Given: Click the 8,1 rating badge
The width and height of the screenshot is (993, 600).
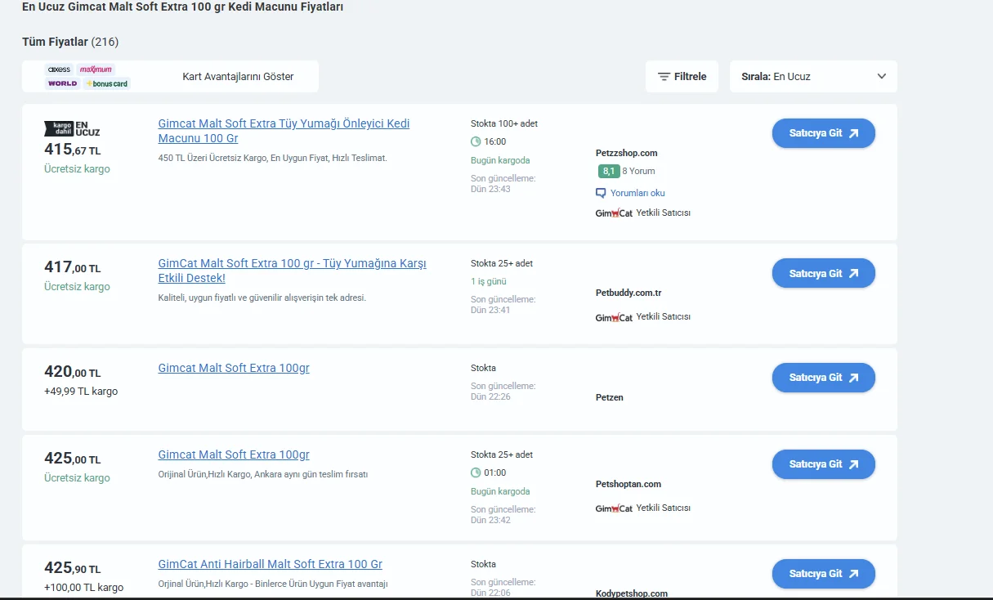Looking at the screenshot, I should coord(608,172).
